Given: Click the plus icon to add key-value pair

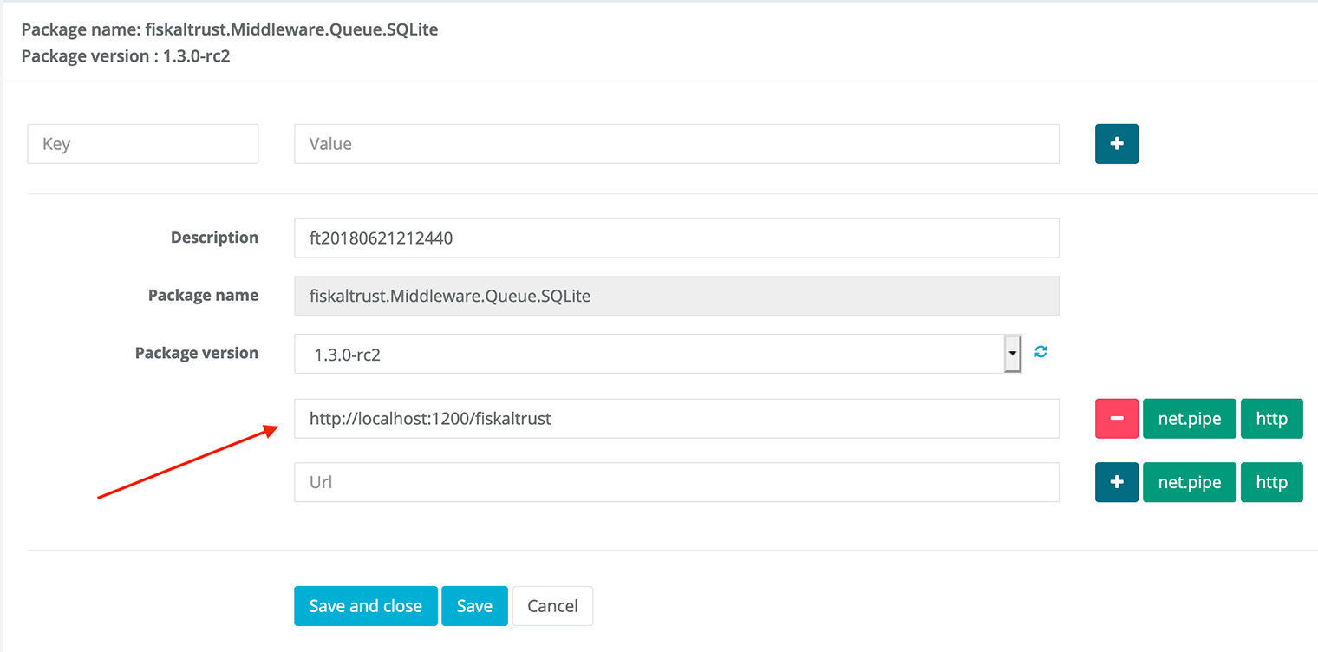Looking at the screenshot, I should pyautogui.click(x=1116, y=144).
